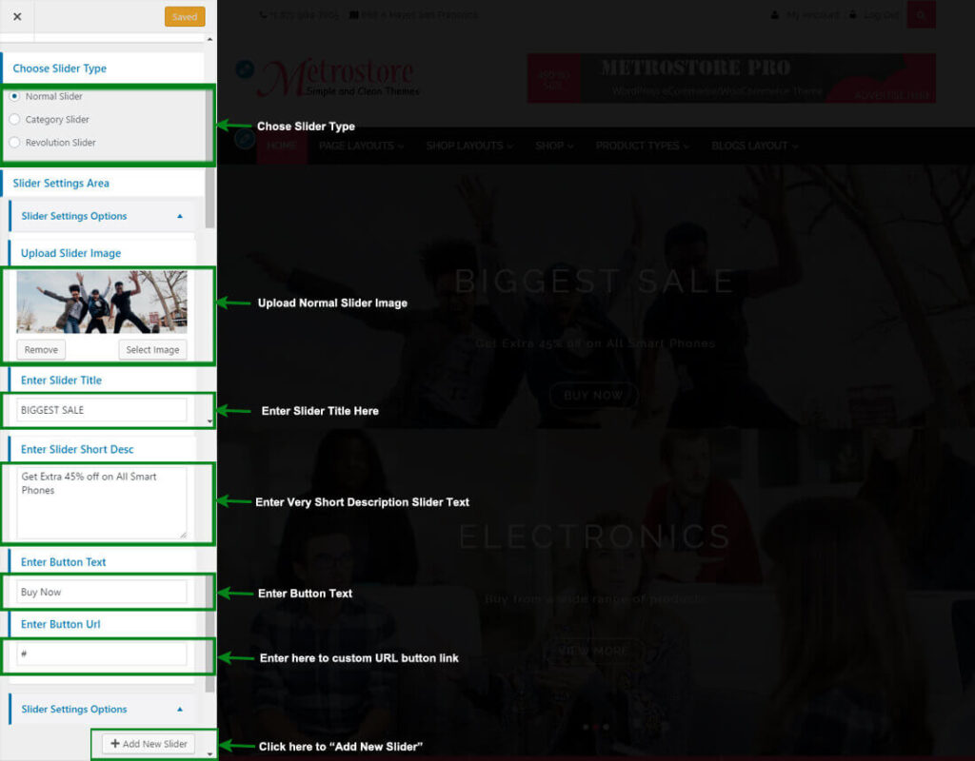This screenshot has width=975, height=761.
Task: Close the customizer panel with X
Action: 17,16
